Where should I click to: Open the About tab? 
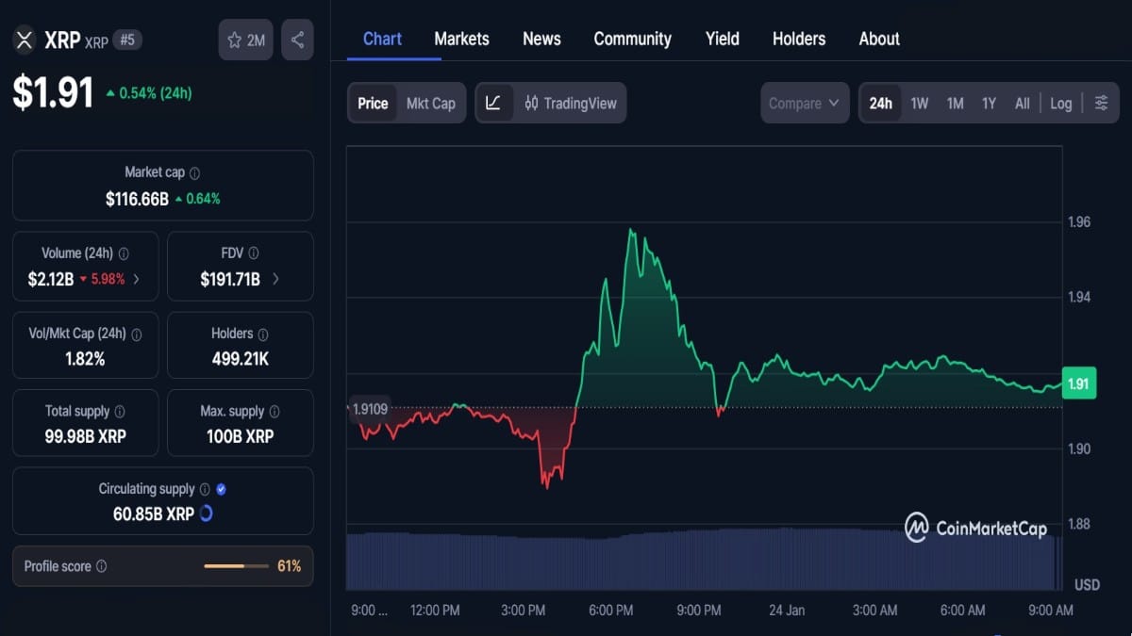(879, 39)
